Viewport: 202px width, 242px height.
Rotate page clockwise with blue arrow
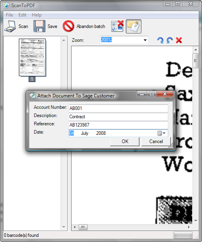(160, 40)
